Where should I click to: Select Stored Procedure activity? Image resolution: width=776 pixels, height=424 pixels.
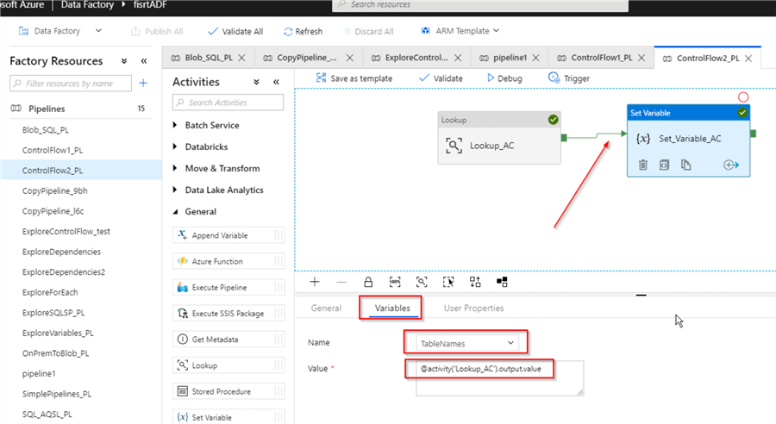click(228, 391)
